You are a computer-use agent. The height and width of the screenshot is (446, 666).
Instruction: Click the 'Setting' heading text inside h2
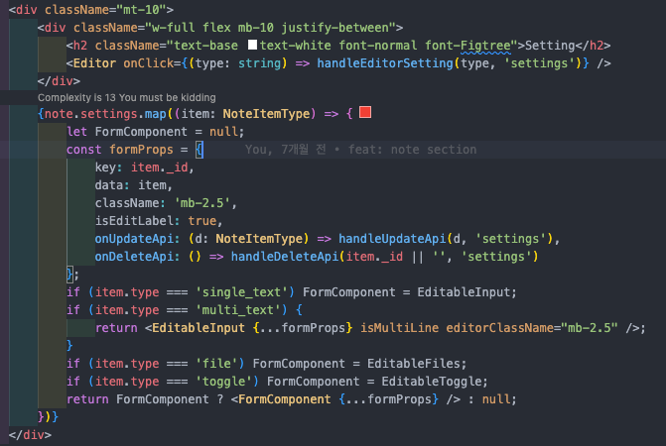point(550,46)
